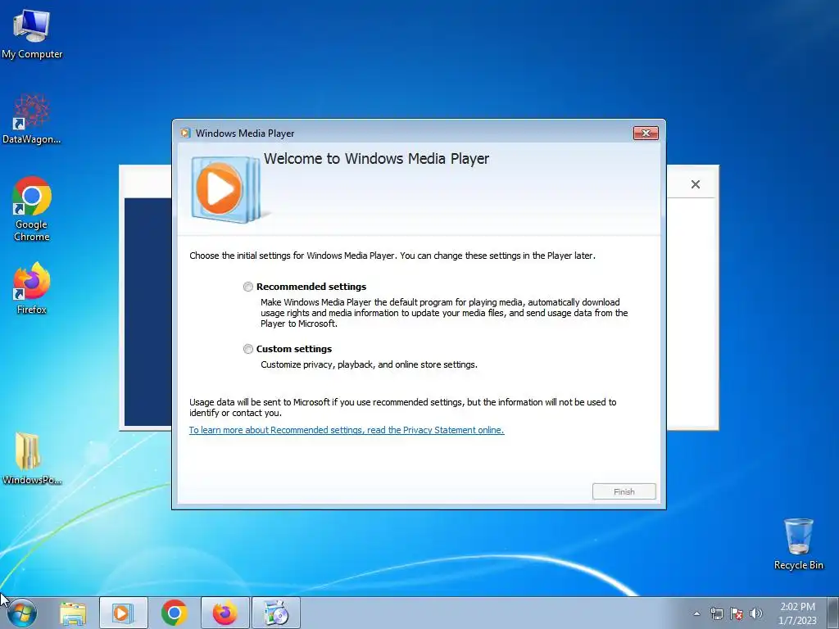
Task: Click the 'Choose the initial settings' instruction text
Action: [x=392, y=256]
